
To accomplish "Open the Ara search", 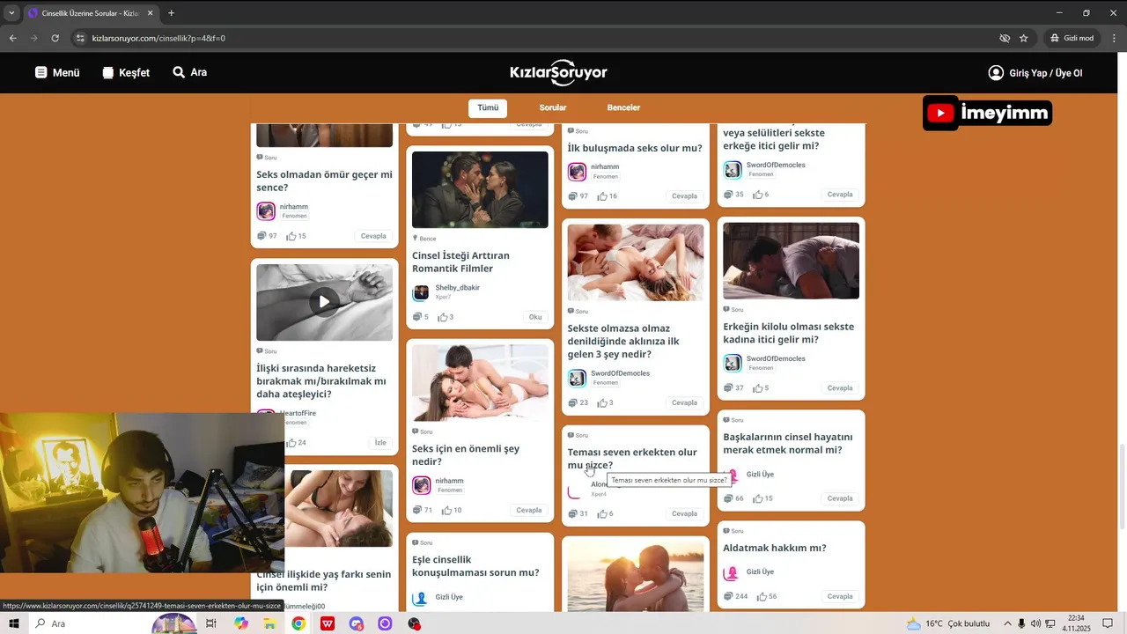I will click(190, 72).
